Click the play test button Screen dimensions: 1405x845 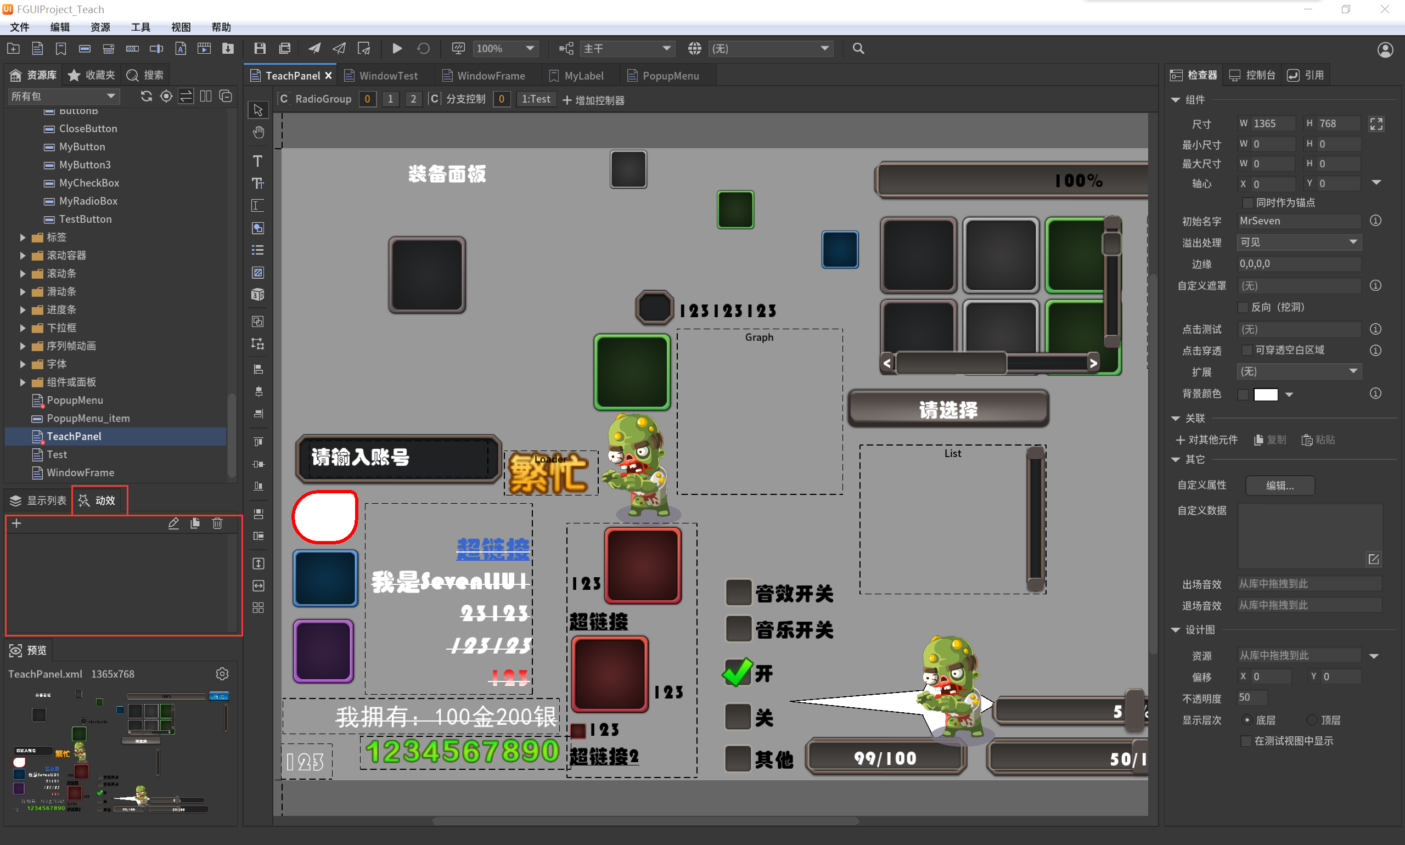(397, 48)
